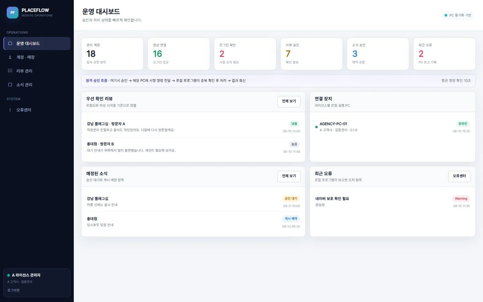Click the PLACEFLOW brand title

35,10
